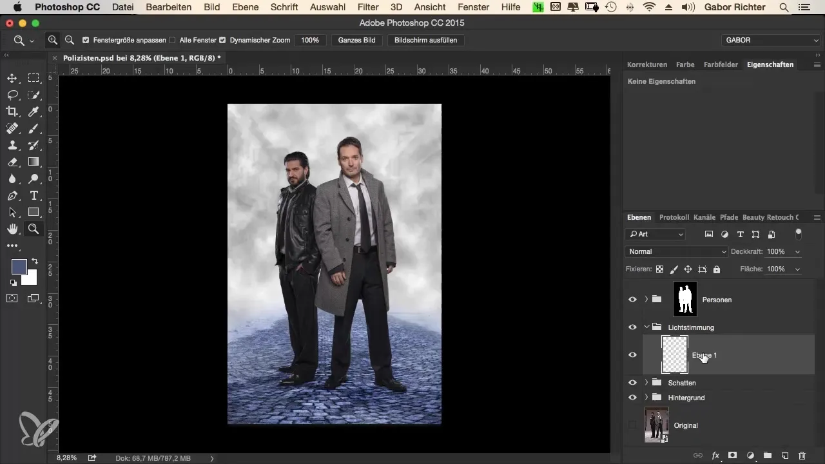
Task: Swap foreground and background colors
Action: click(34, 261)
